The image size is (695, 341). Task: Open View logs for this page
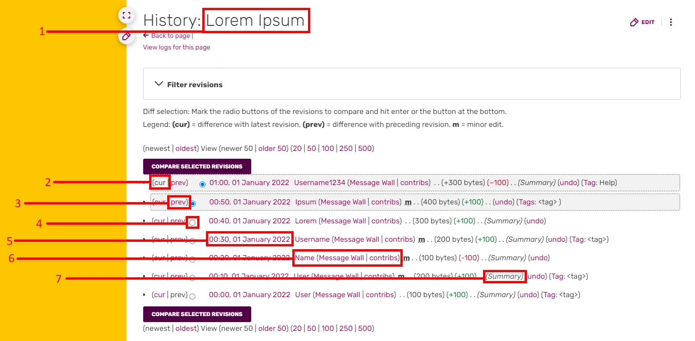pos(176,47)
